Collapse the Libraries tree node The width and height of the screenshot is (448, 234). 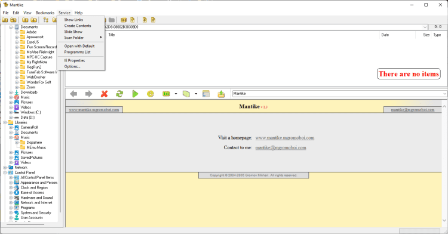(x=5, y=122)
